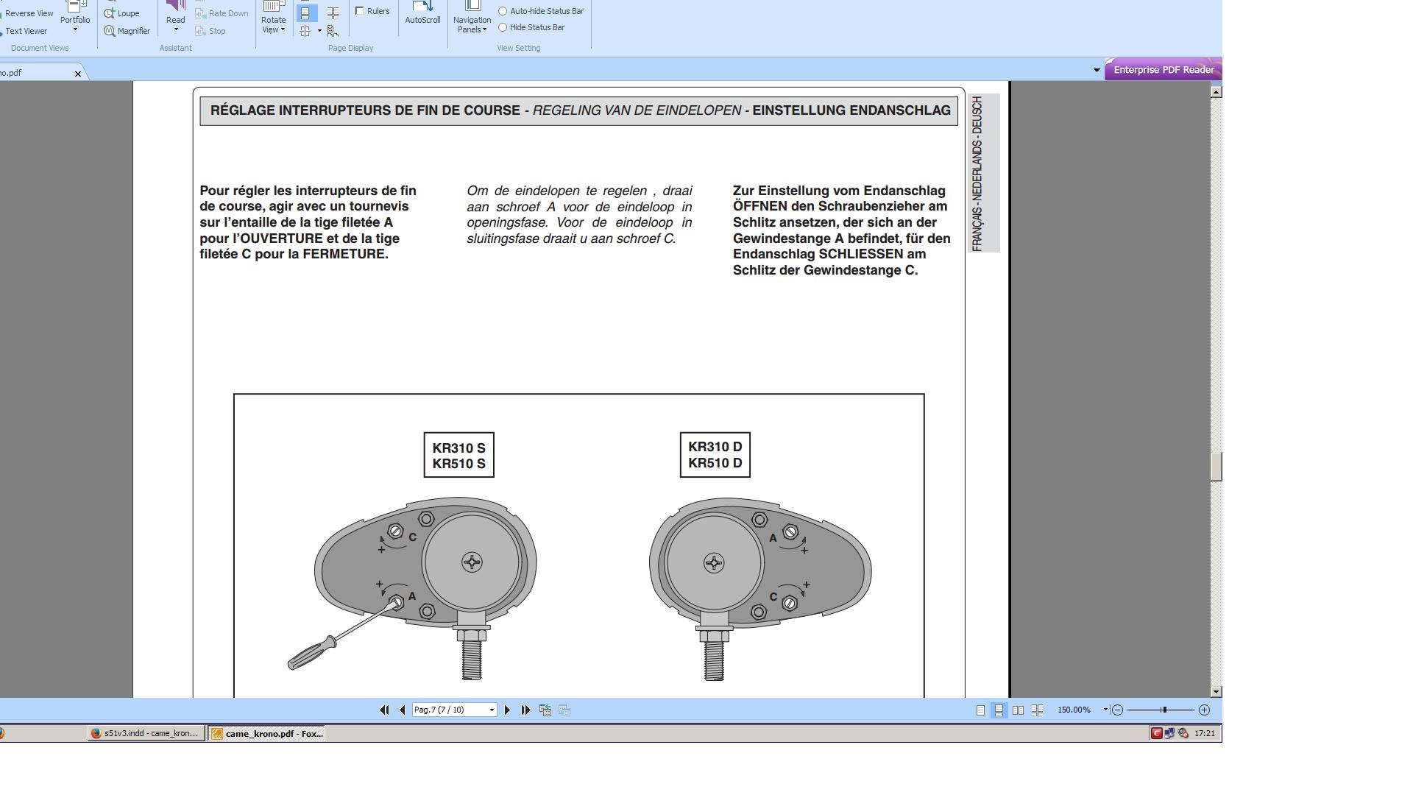Open the page number dropdown

[x=492, y=710]
